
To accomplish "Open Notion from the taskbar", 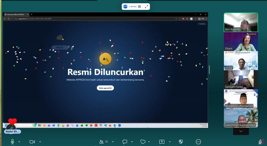I will [x=39, y=125].
